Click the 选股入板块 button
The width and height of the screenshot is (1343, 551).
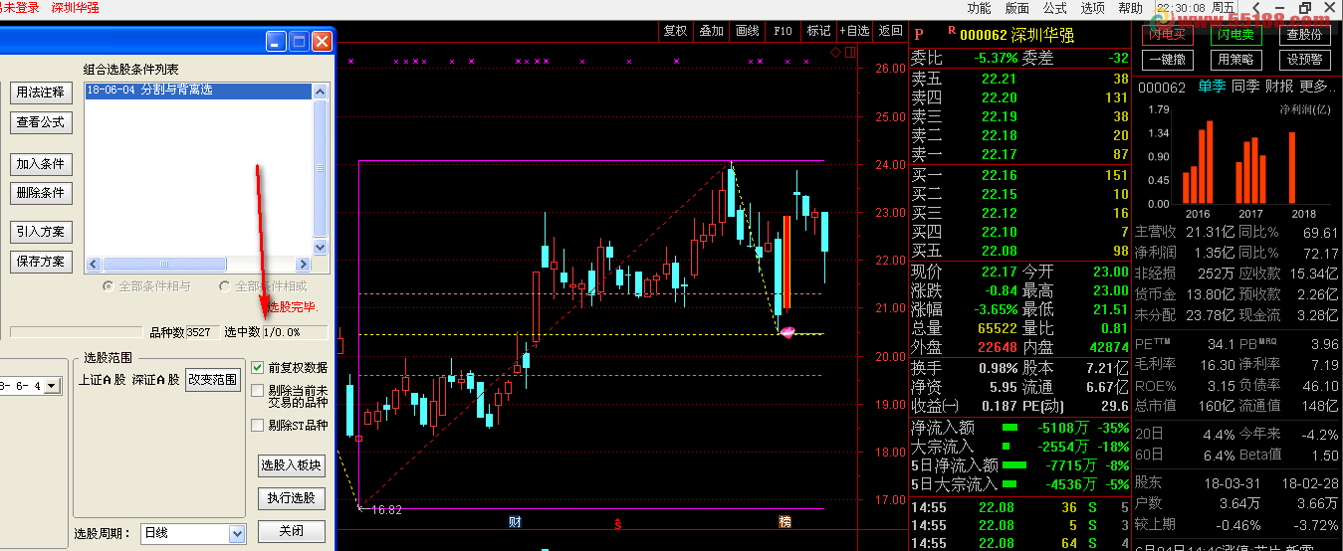(292, 464)
